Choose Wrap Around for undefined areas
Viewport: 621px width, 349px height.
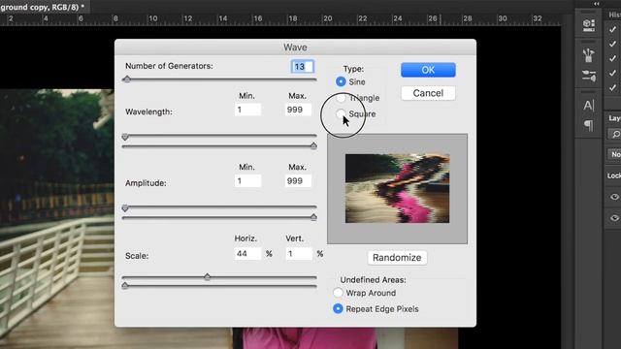[338, 293]
